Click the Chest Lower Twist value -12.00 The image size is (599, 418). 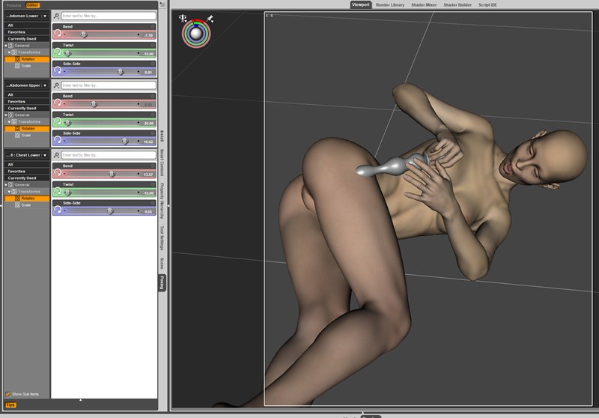(148, 193)
